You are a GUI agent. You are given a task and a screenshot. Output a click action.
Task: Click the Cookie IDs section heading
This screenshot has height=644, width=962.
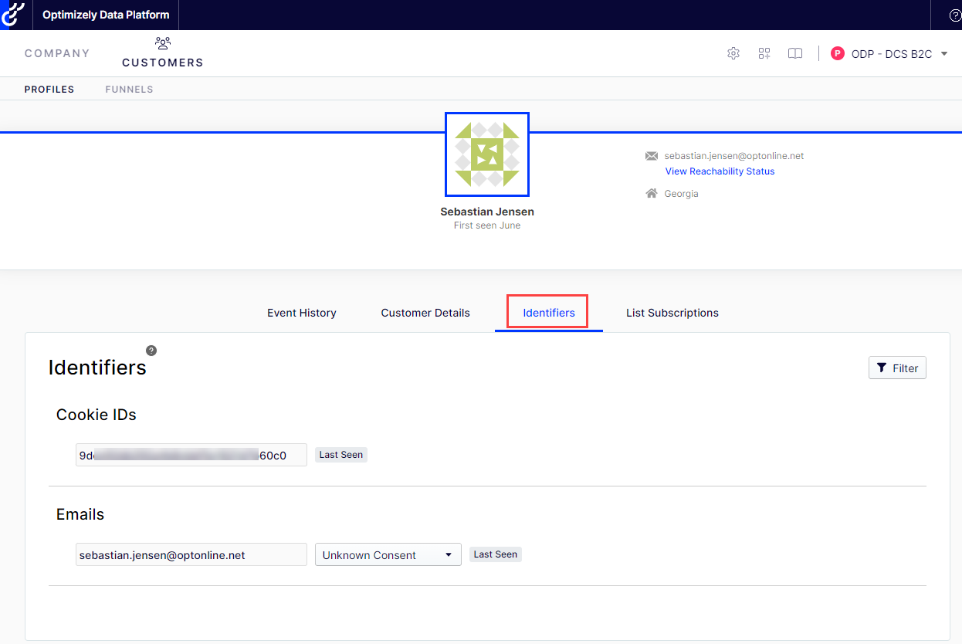(97, 415)
